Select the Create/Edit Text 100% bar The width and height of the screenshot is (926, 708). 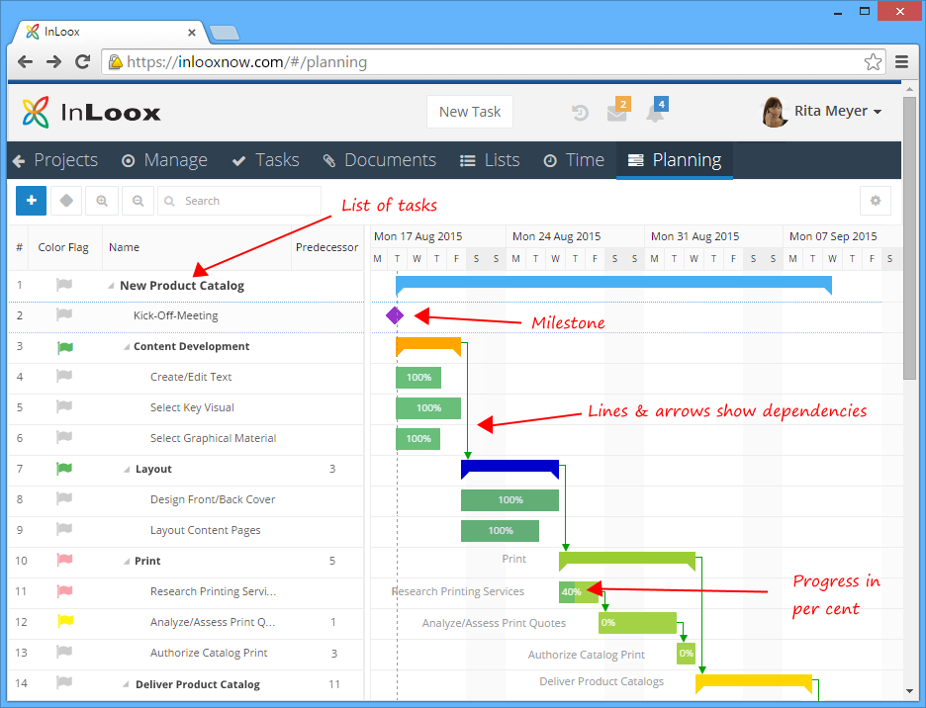(x=418, y=378)
